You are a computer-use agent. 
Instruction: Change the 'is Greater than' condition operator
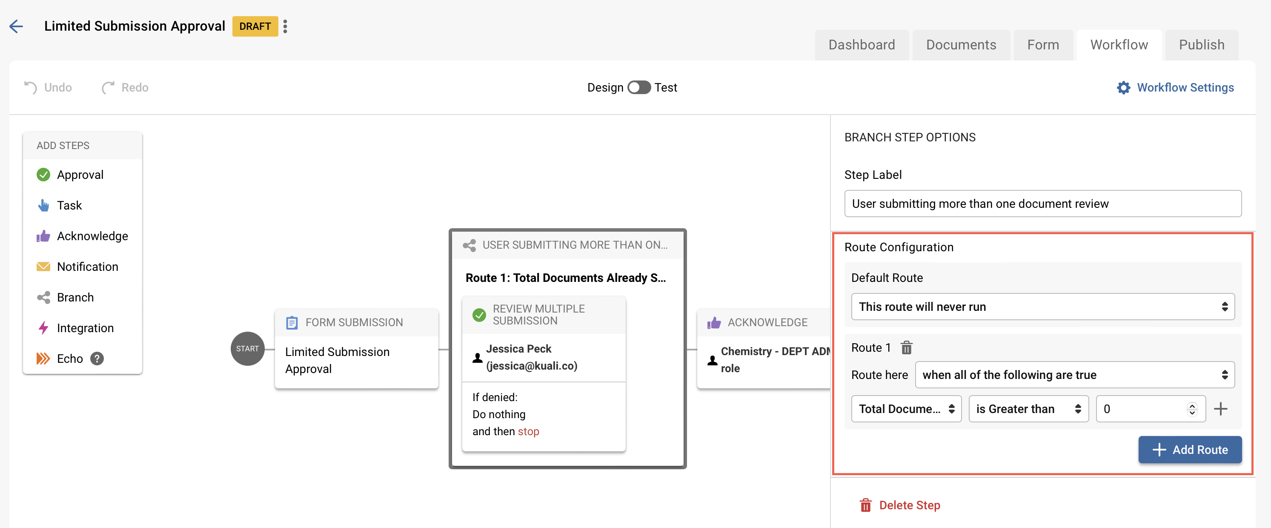(1028, 409)
